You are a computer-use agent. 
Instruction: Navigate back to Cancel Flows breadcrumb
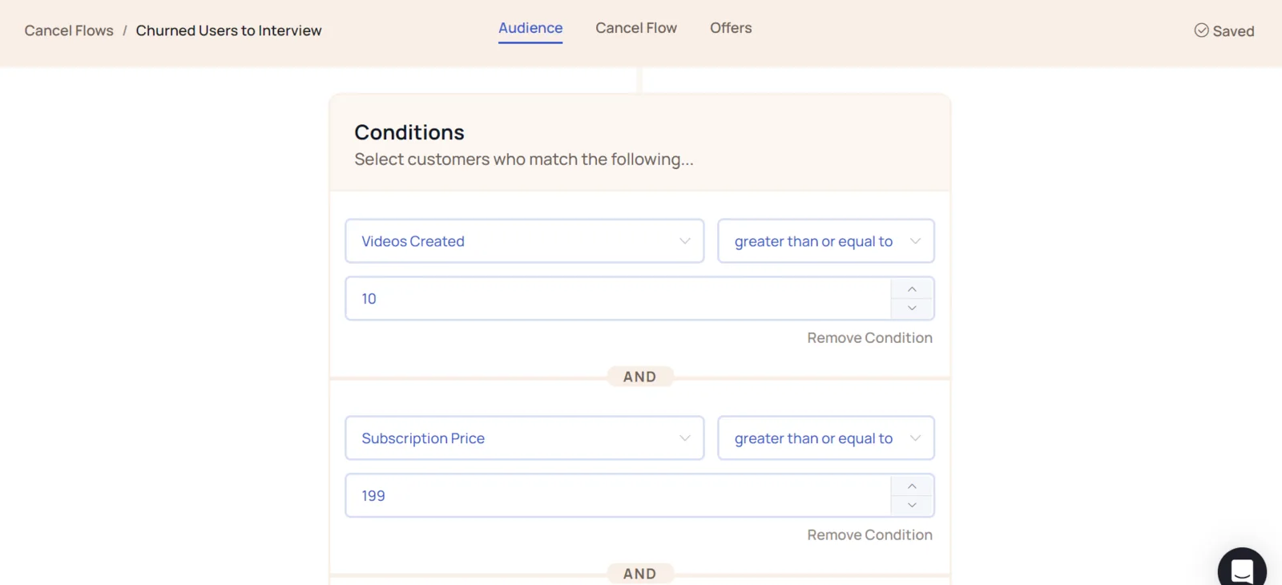[69, 30]
